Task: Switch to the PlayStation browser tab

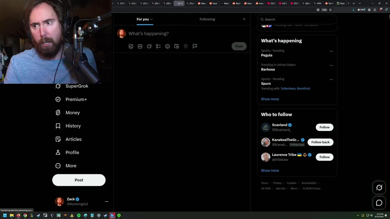Action: click(x=341, y=3)
